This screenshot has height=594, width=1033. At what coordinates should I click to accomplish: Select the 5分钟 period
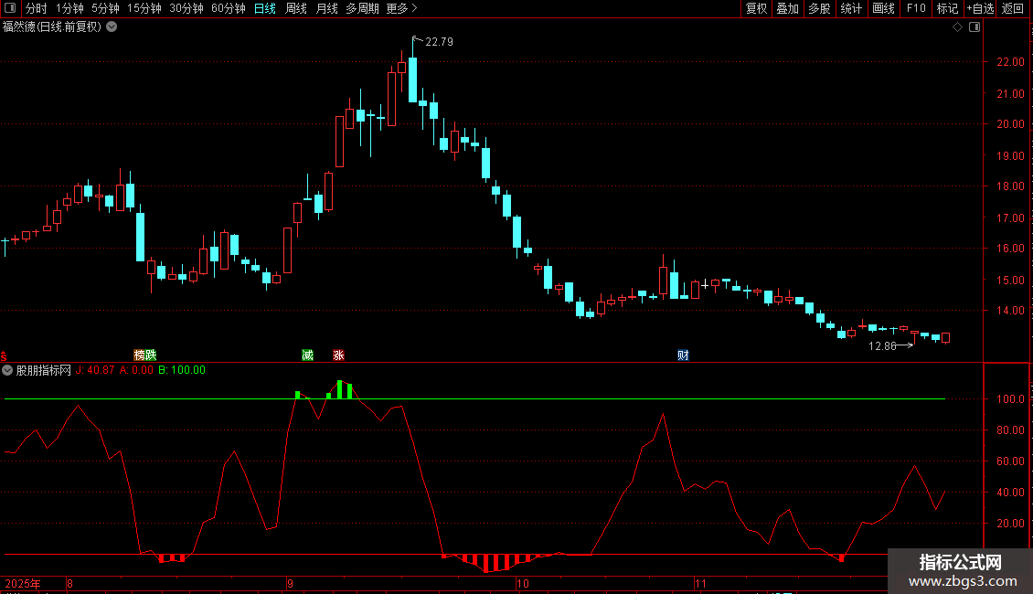pos(105,8)
